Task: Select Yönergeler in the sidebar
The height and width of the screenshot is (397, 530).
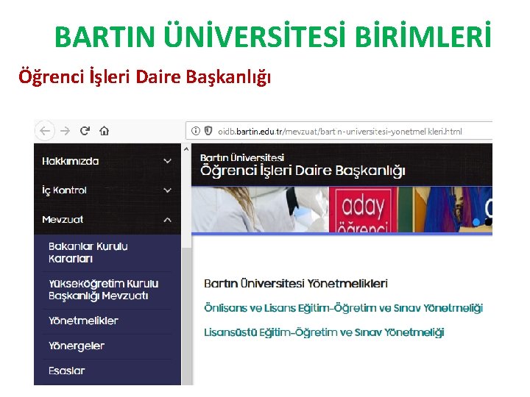Action: (x=77, y=346)
